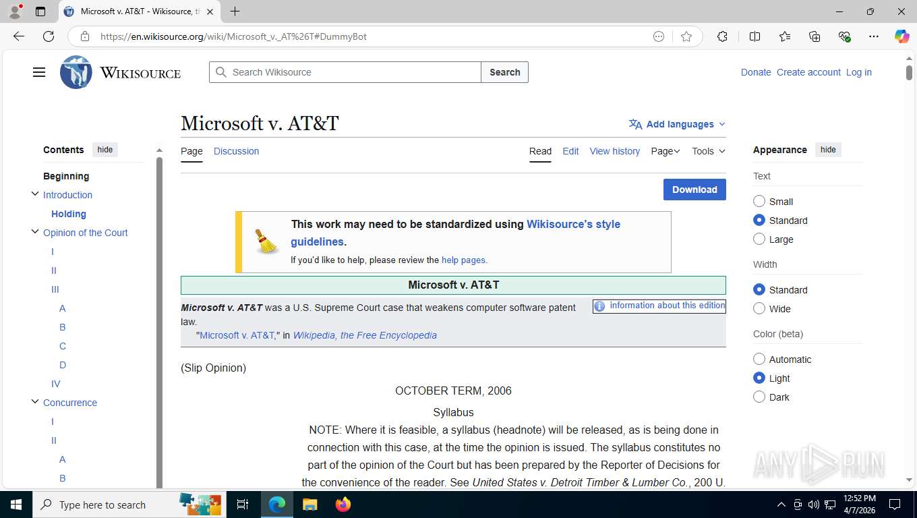Open the Tools dropdown menu
917x518 pixels.
pos(709,151)
